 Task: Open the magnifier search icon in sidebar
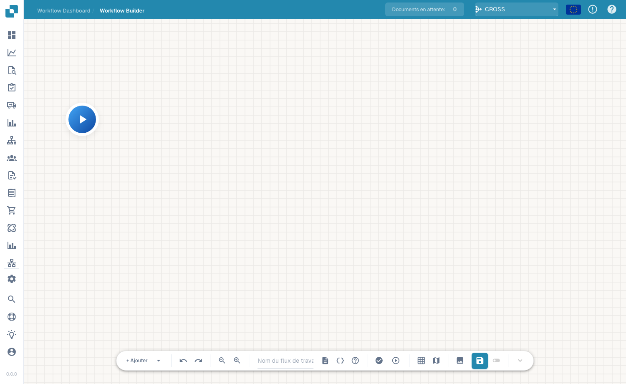[x=12, y=299]
